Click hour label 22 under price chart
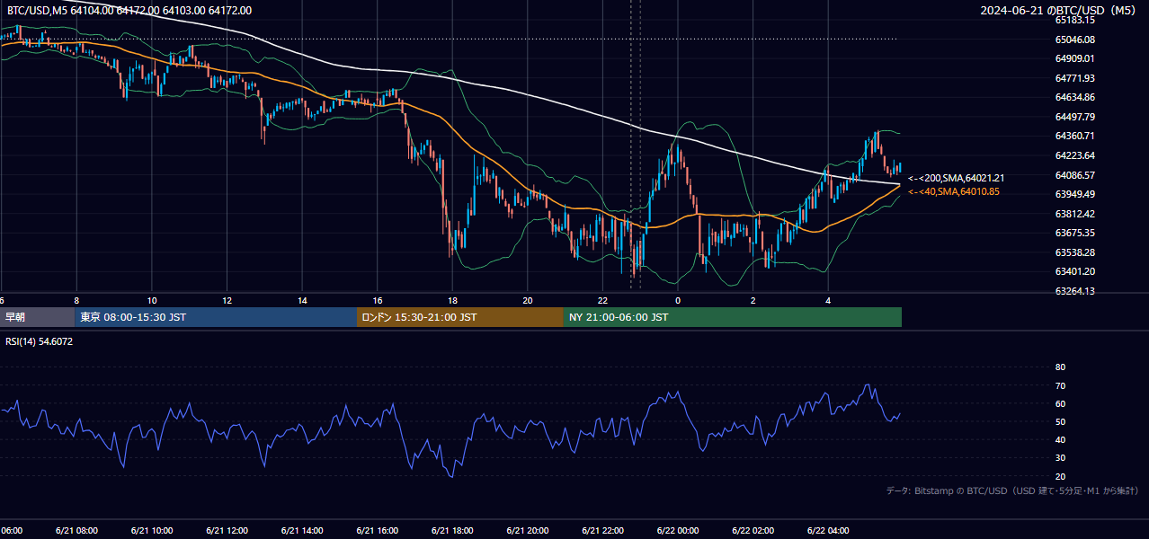 click(602, 300)
